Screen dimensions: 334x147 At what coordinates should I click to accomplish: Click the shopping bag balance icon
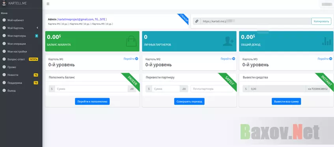(x=131, y=41)
